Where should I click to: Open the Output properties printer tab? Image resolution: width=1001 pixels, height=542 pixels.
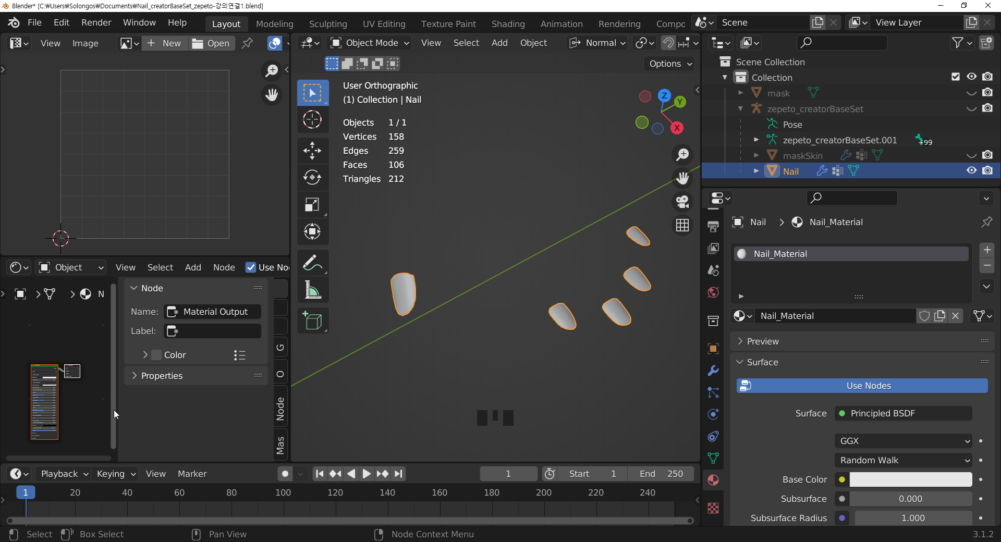click(x=713, y=227)
